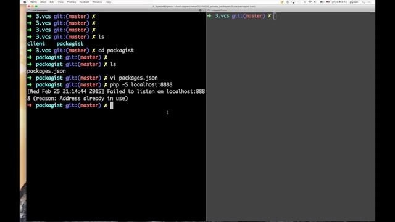Screen dimensions: 395x222
Task: Click the menu bar clock
Action: [339, 2]
